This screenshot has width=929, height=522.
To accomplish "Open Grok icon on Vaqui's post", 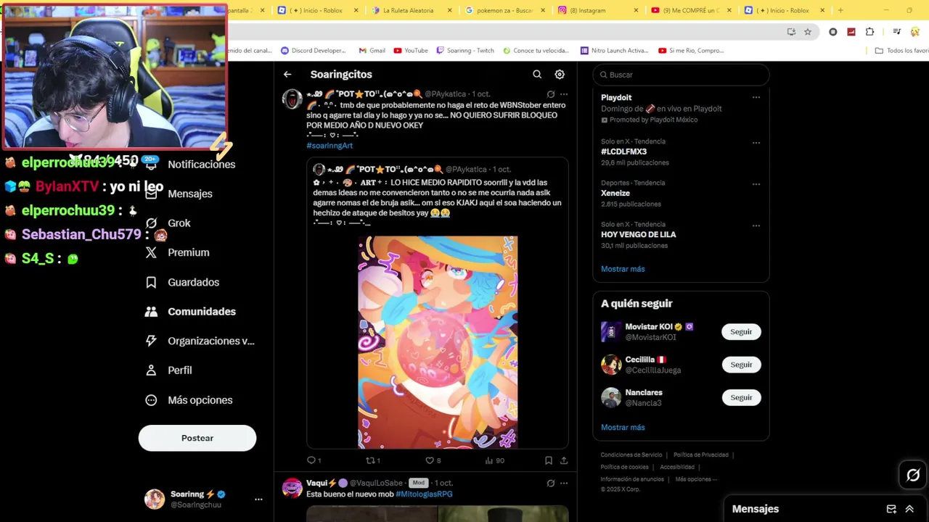I will 551,483.
